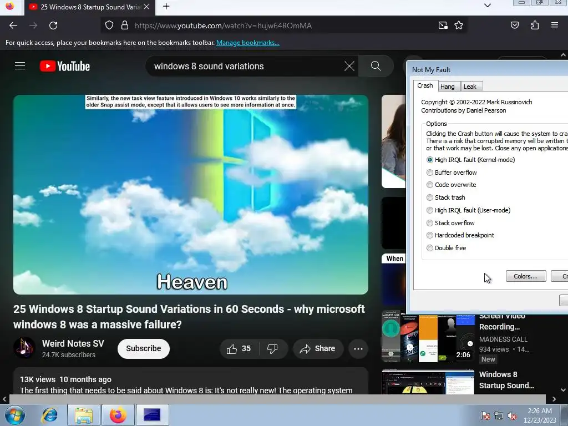Image resolution: width=568 pixels, height=426 pixels.
Task: Select Stack overflow radio option
Action: (450, 223)
